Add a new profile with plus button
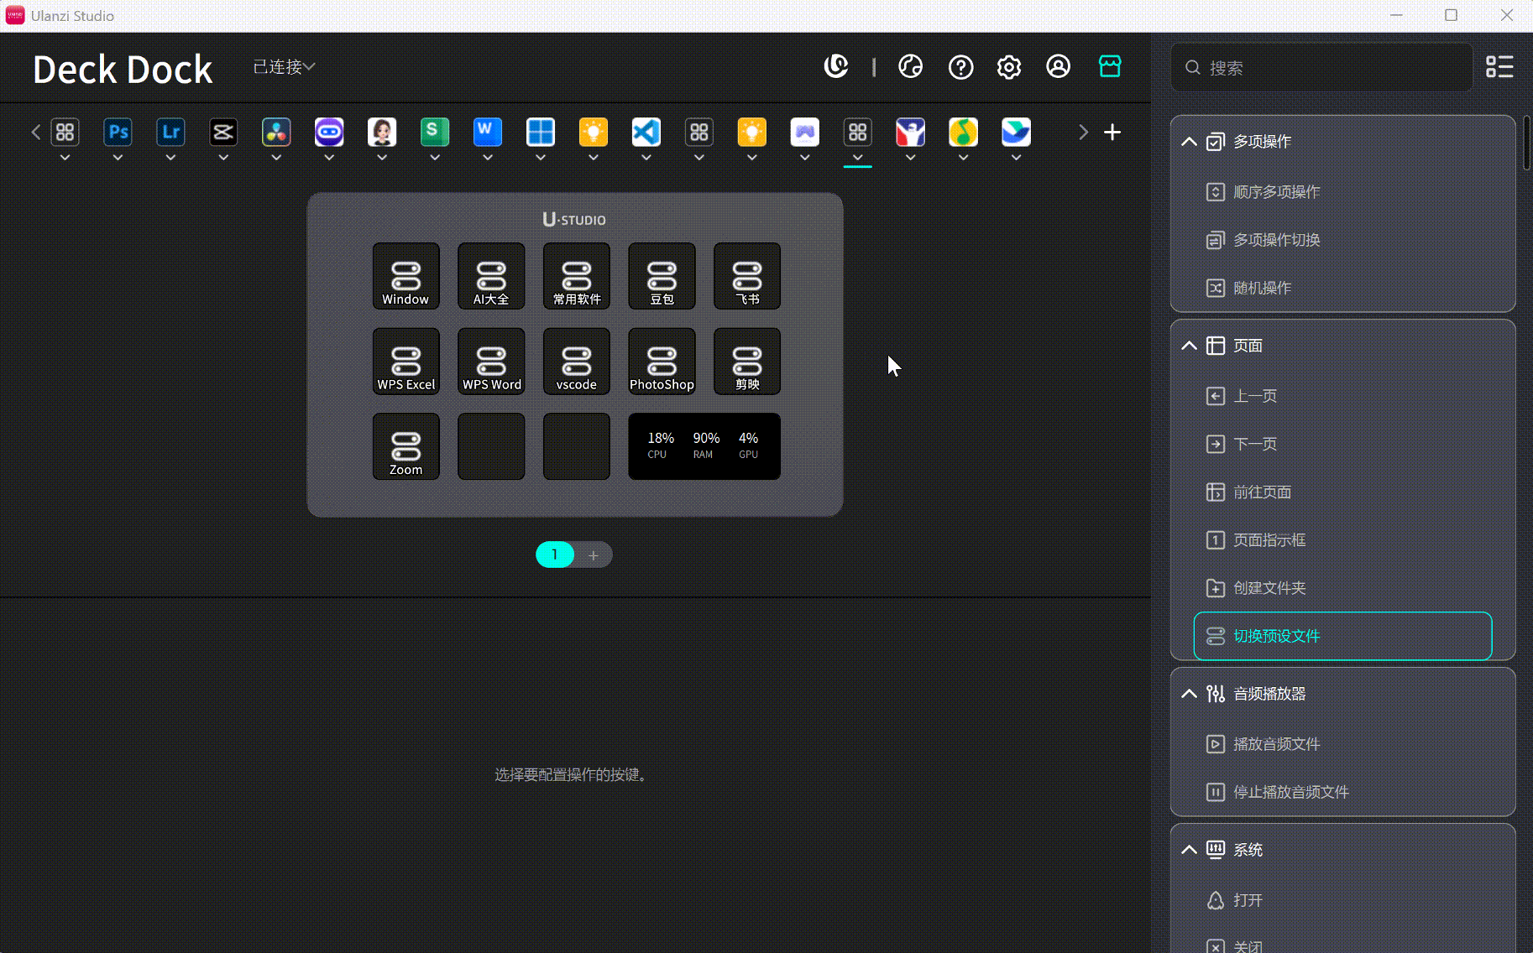The image size is (1533, 953). tap(1112, 133)
